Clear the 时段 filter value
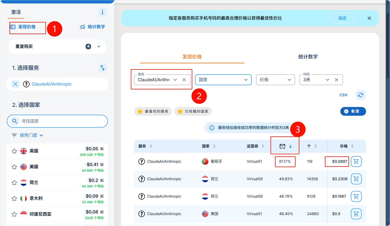 (336, 80)
